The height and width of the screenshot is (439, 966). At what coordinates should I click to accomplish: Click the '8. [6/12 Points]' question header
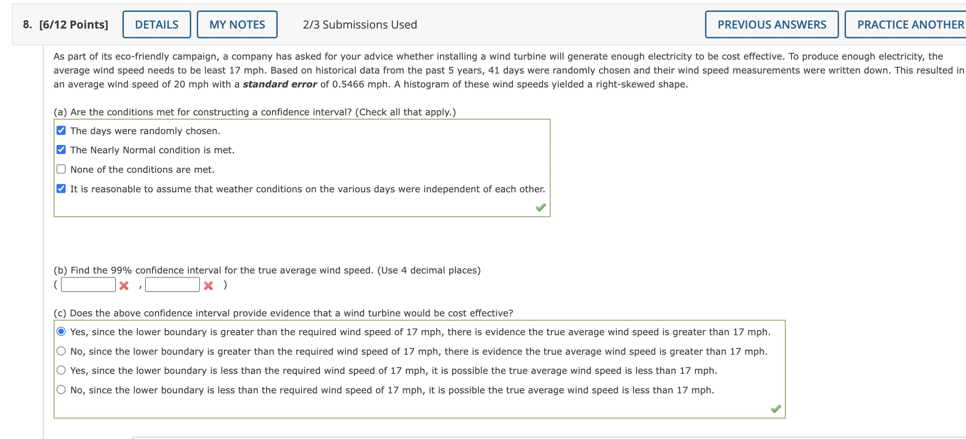(x=65, y=24)
